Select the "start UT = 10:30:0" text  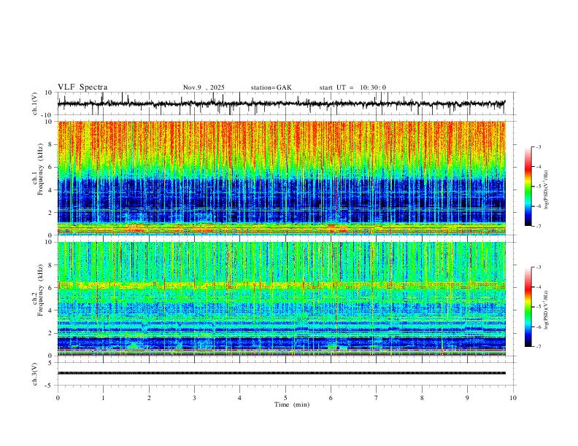(x=352, y=87)
